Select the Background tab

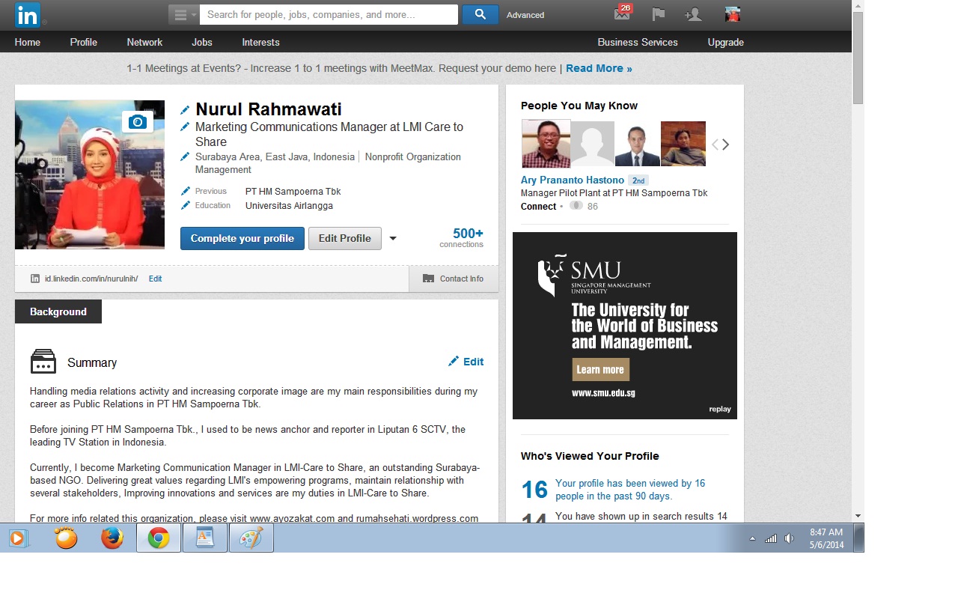click(x=58, y=311)
